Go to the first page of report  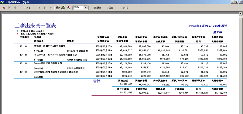(x=9, y=8)
